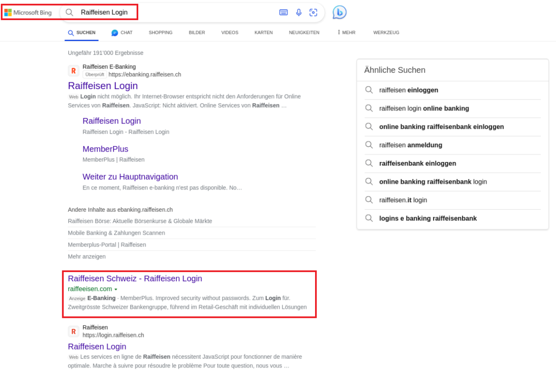Click the Raiffeisen E-Banking favicon

pos(73,71)
